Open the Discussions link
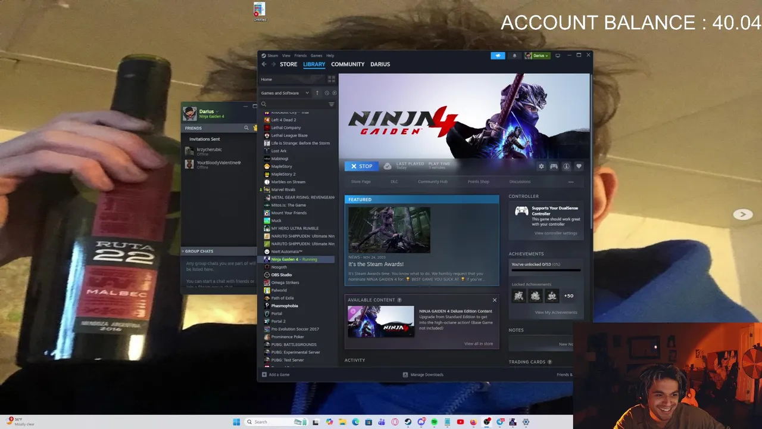Viewport: 762px width, 429px height. pyautogui.click(x=520, y=182)
